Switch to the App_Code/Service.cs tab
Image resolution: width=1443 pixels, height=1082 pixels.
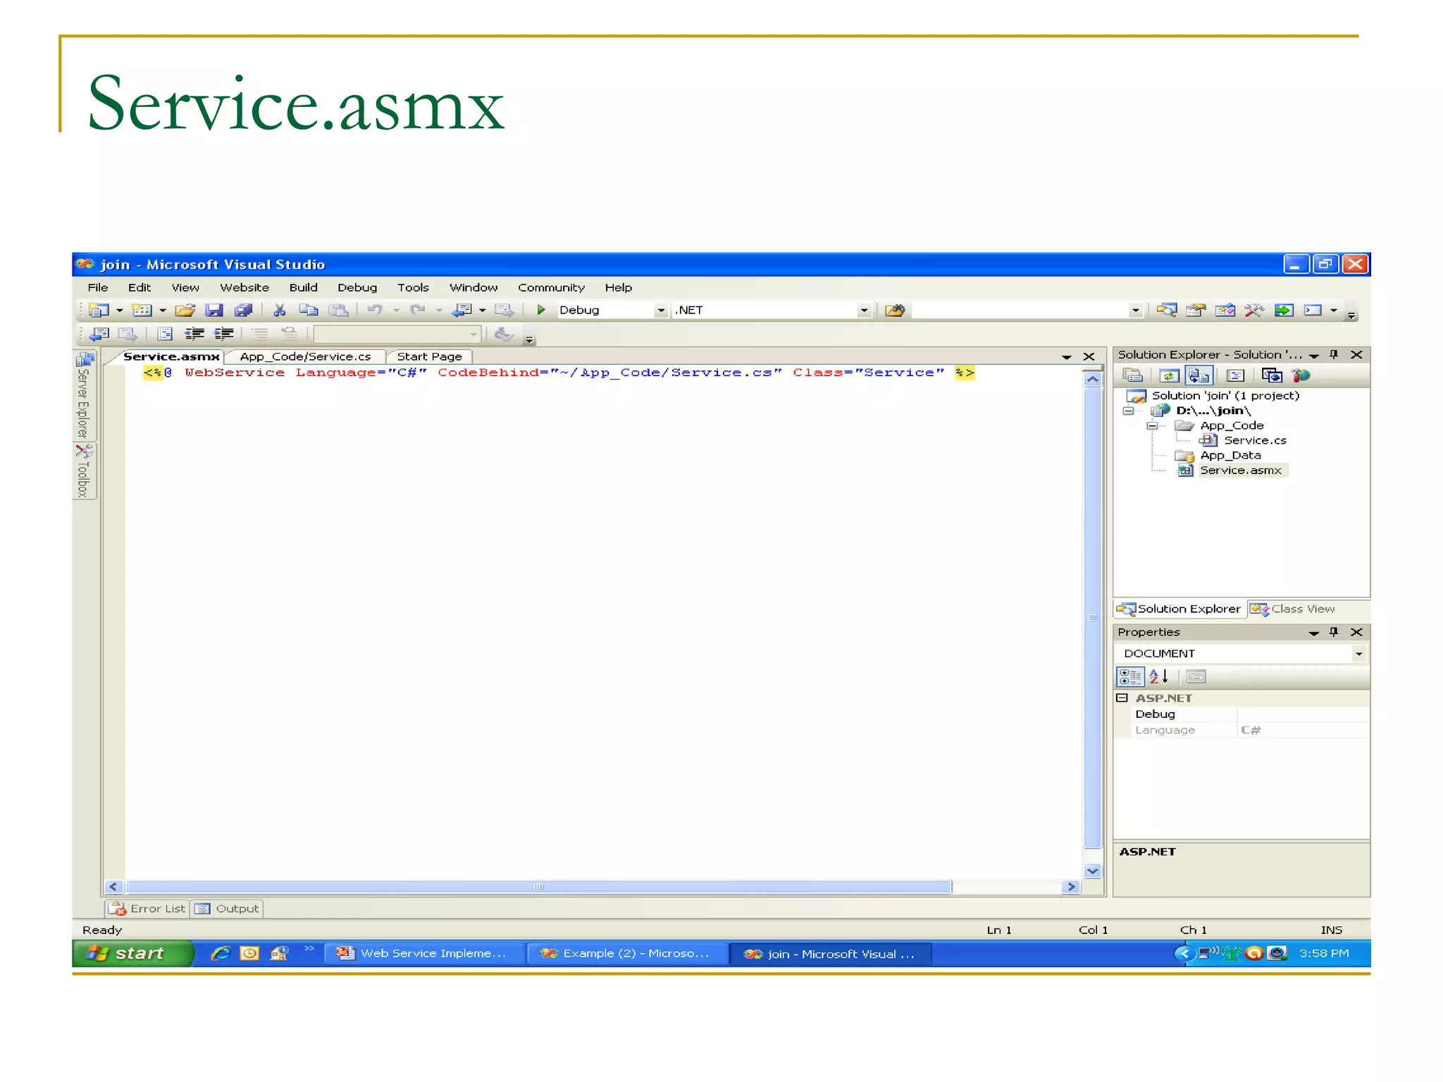[305, 356]
